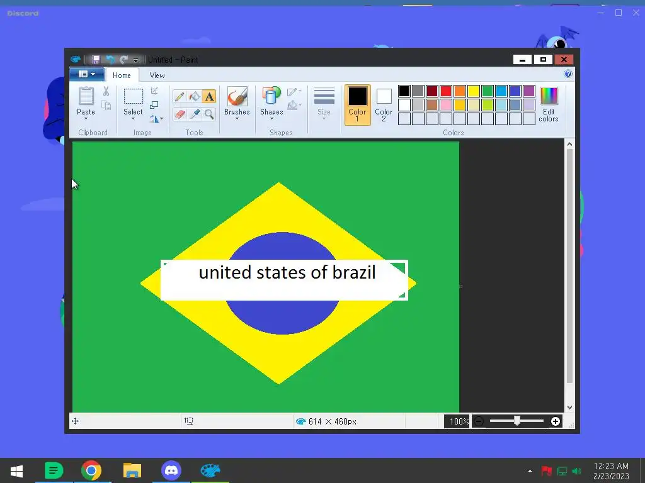The width and height of the screenshot is (645, 483).
Task: Pick the pink color swatch
Action: tap(446, 105)
